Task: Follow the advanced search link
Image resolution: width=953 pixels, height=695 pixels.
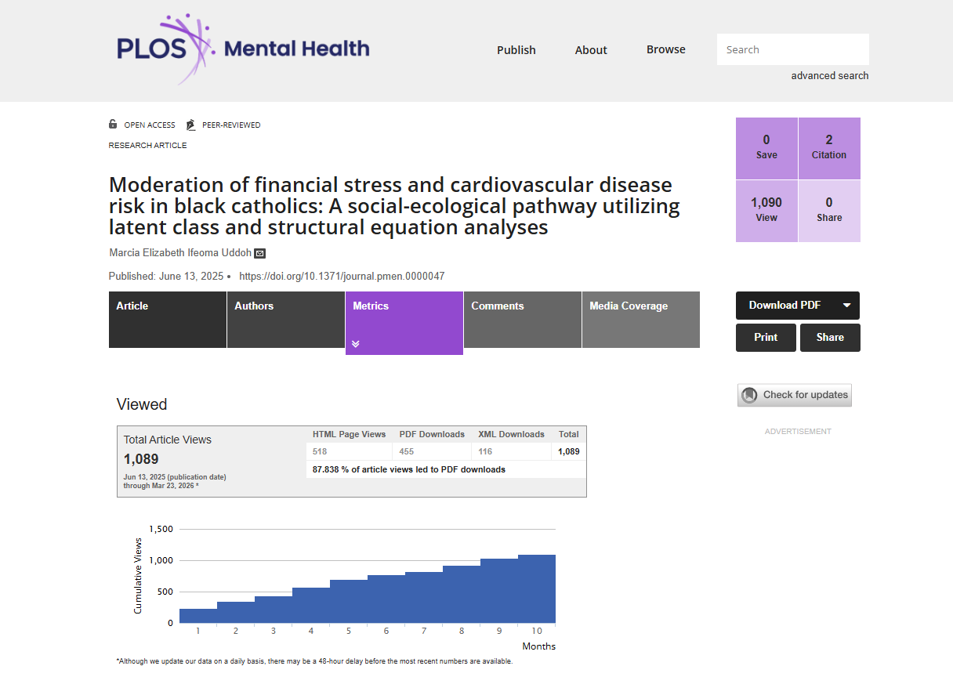Action: click(x=829, y=76)
